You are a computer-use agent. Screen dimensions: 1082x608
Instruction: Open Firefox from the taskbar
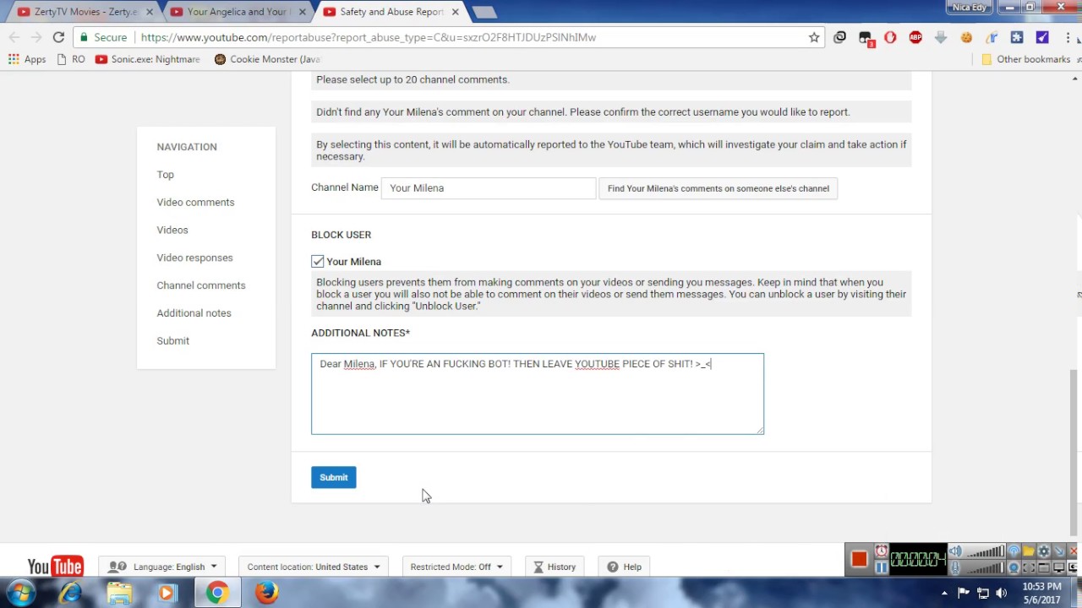tap(267, 593)
